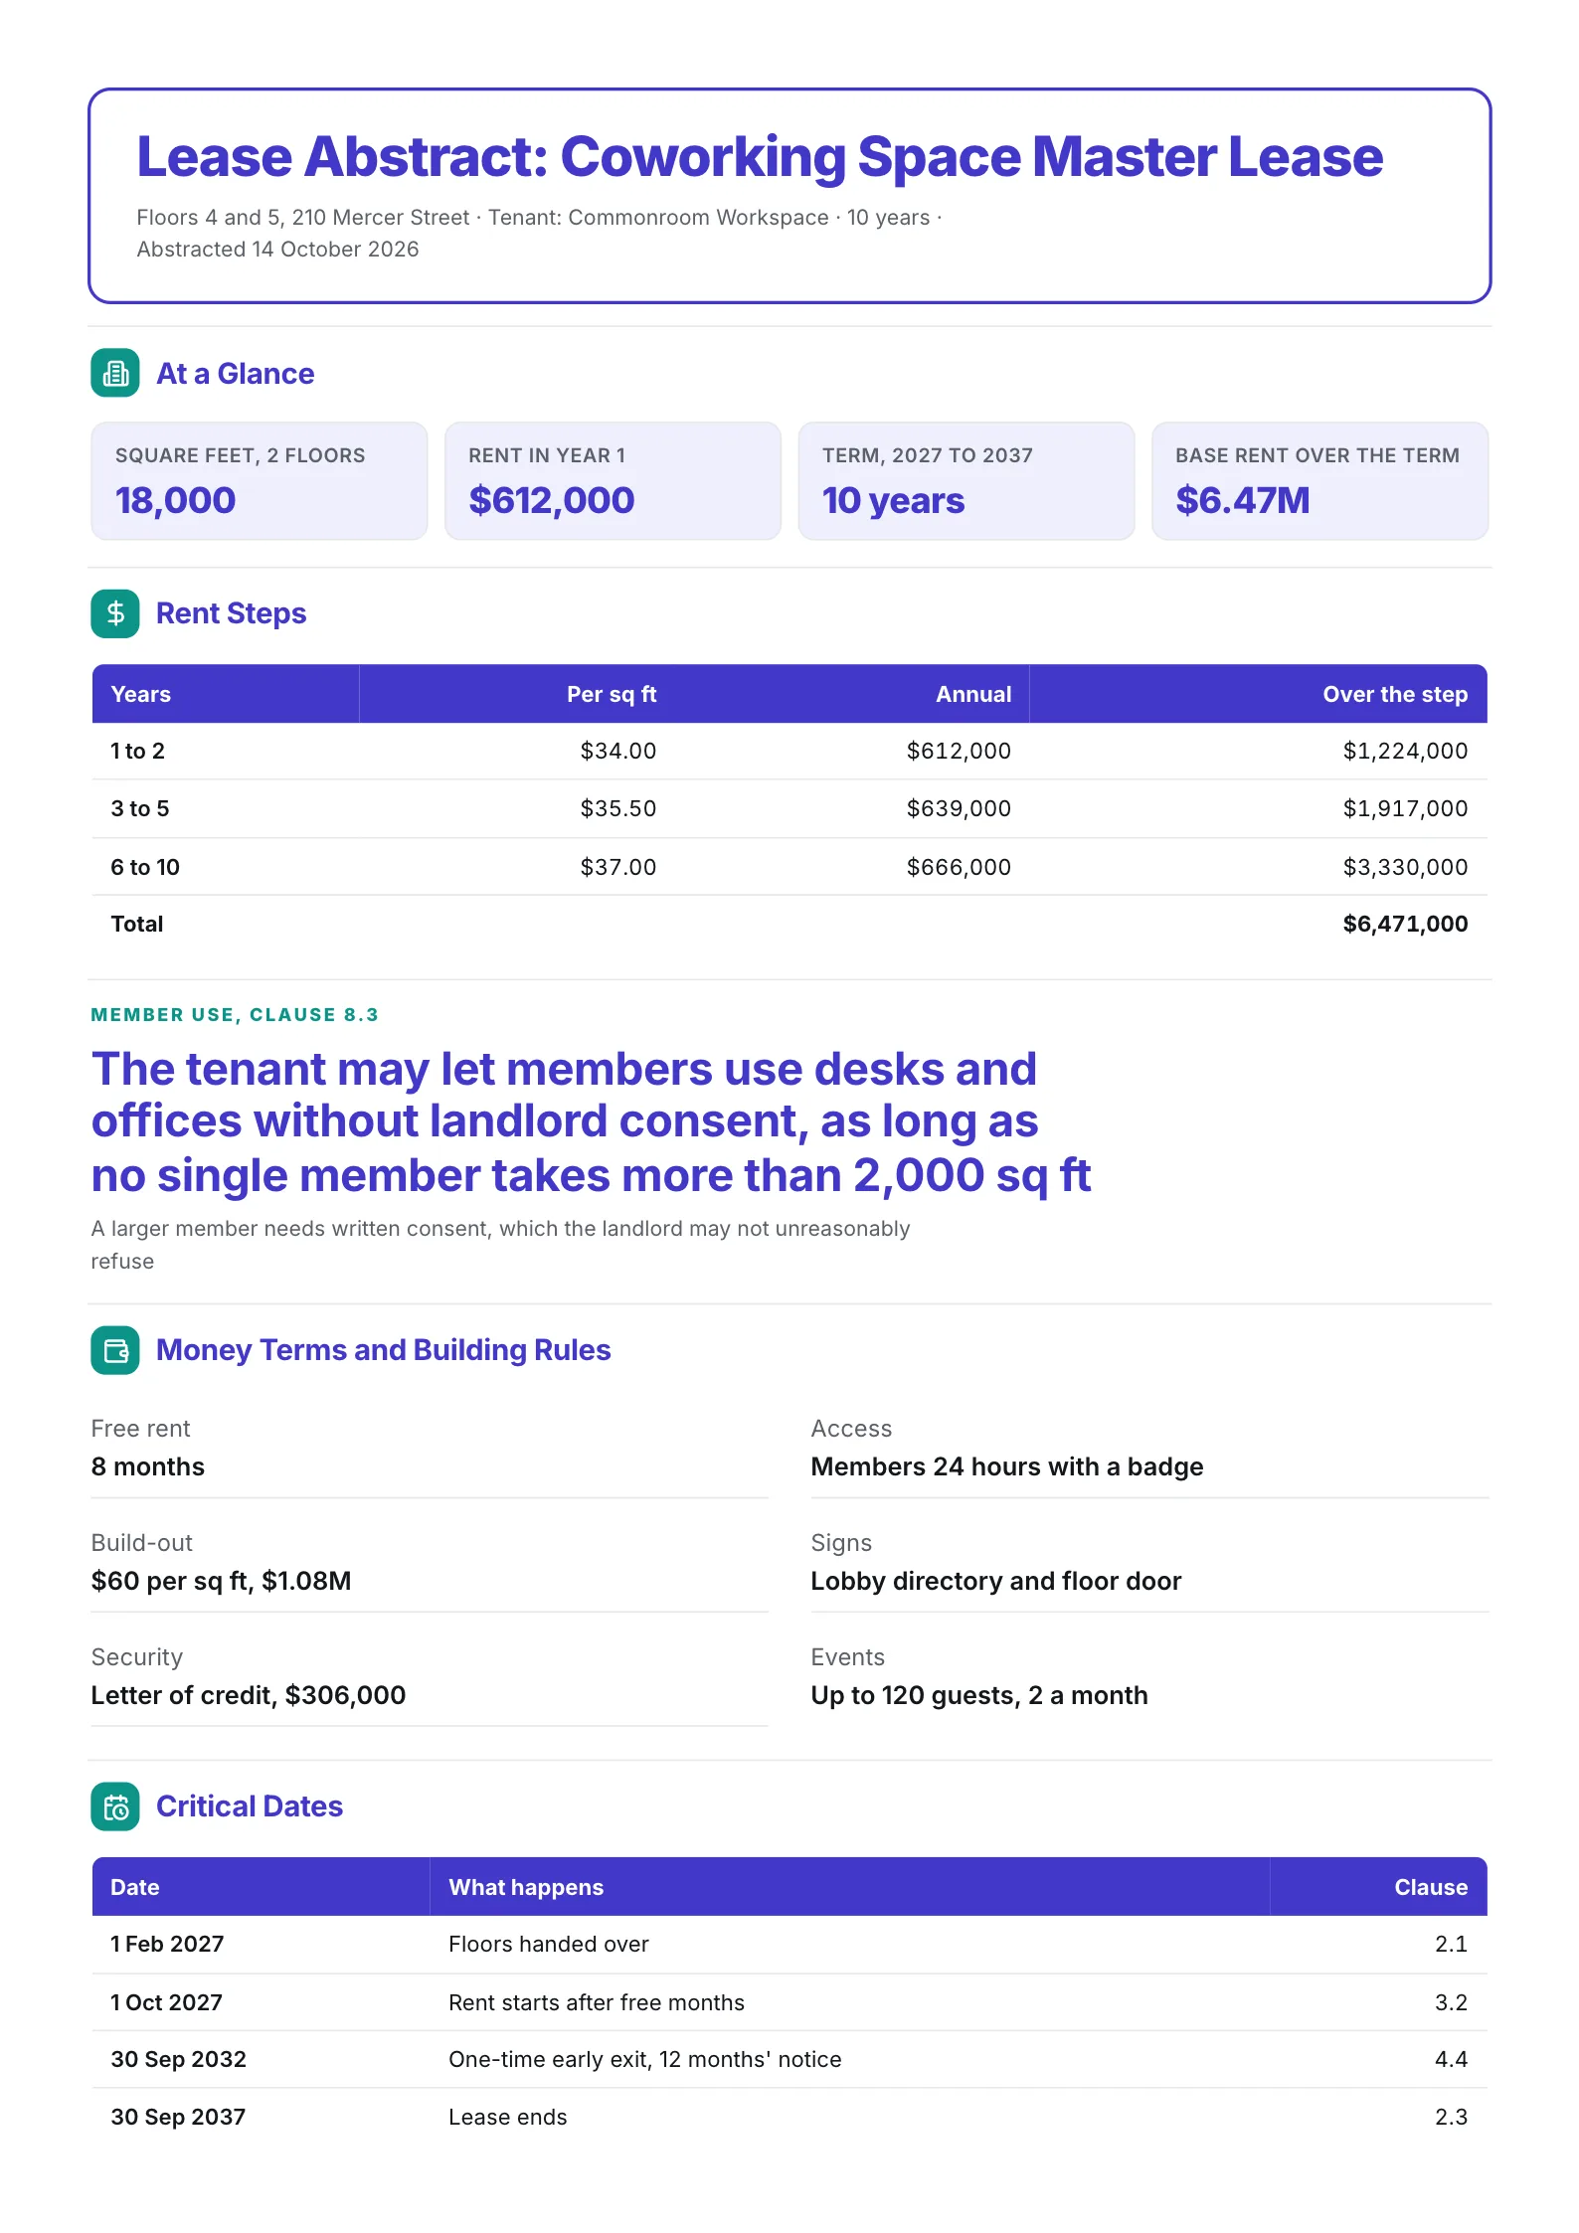The height and width of the screenshot is (2233, 1579).
Task: Click the '$3,330,000' over-the-step cell
Action: (1405, 867)
